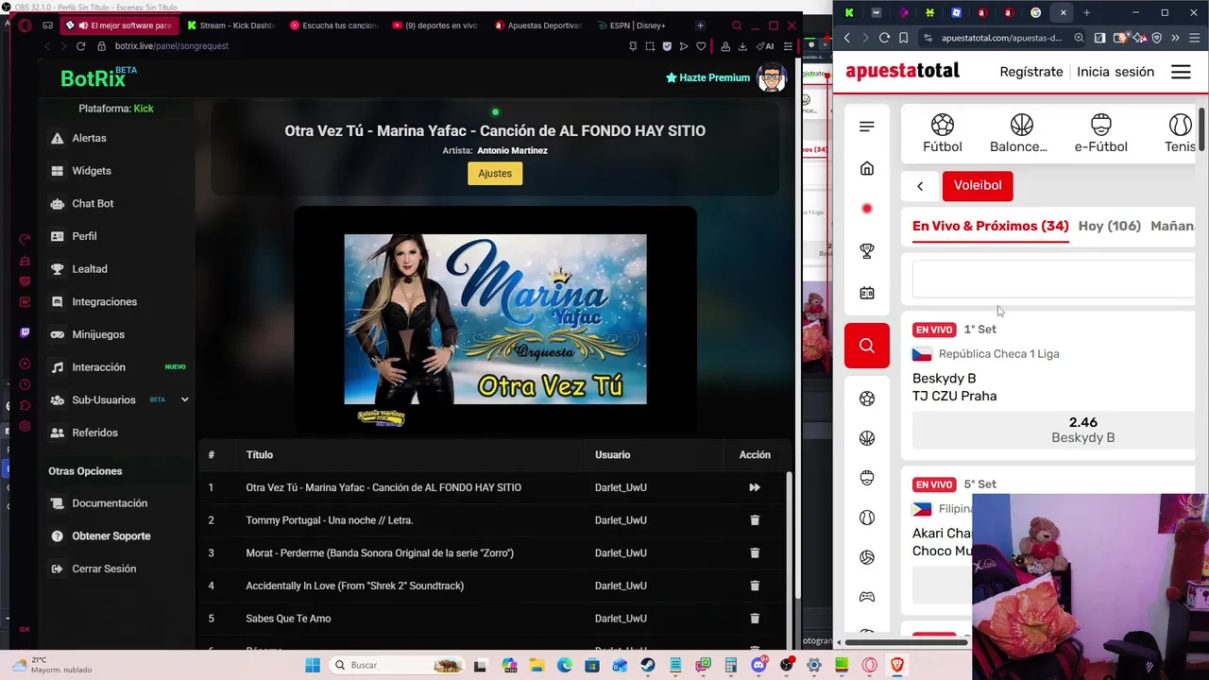The height and width of the screenshot is (680, 1209).
Task: Click the home icon in apuestatotal sidebar
Action: point(867,168)
